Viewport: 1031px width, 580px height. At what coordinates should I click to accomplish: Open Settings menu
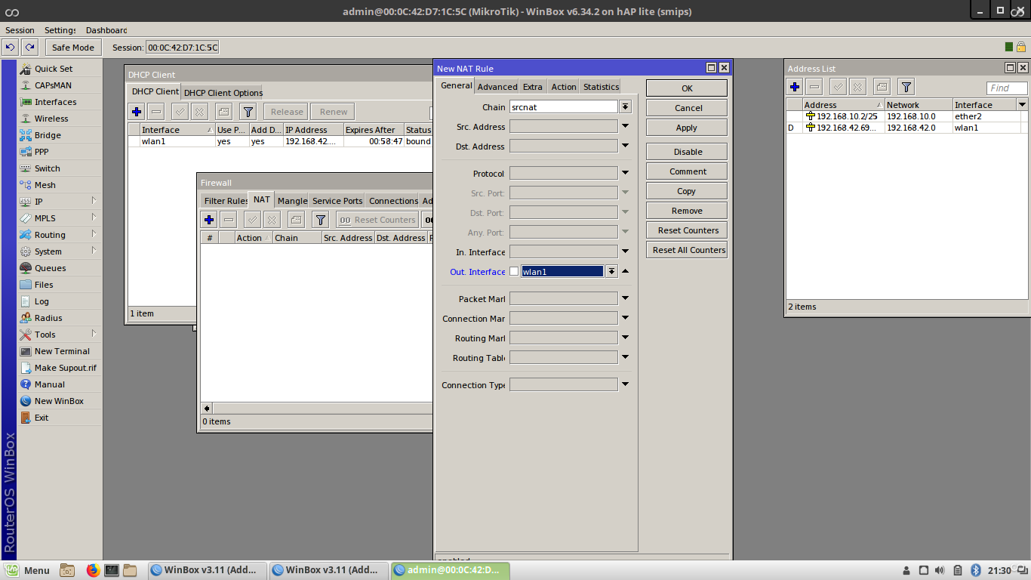(x=60, y=30)
